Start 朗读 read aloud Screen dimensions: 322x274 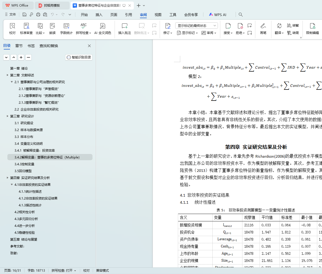[52, 29]
